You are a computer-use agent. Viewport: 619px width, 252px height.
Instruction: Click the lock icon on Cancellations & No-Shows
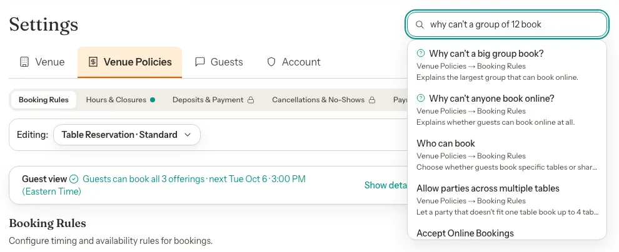(x=372, y=100)
